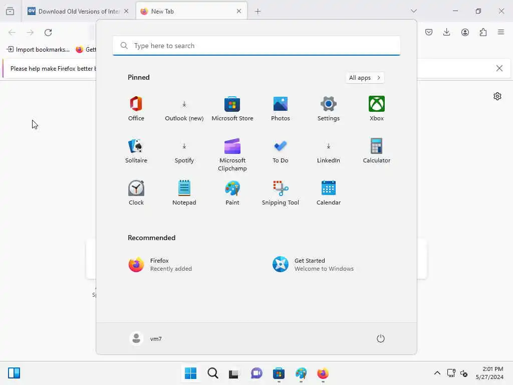Click the muted volume tray icon
The height and width of the screenshot is (385, 513).
(x=464, y=373)
